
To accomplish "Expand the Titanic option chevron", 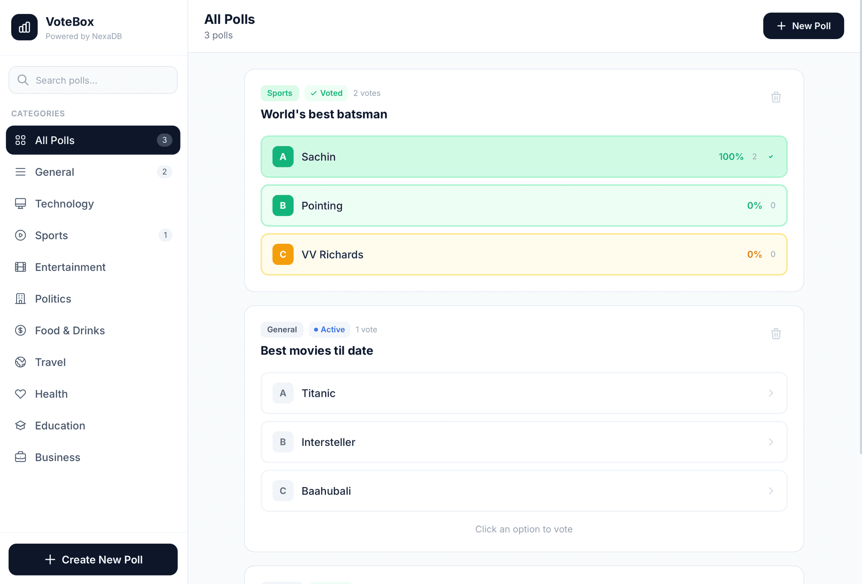I will [771, 393].
